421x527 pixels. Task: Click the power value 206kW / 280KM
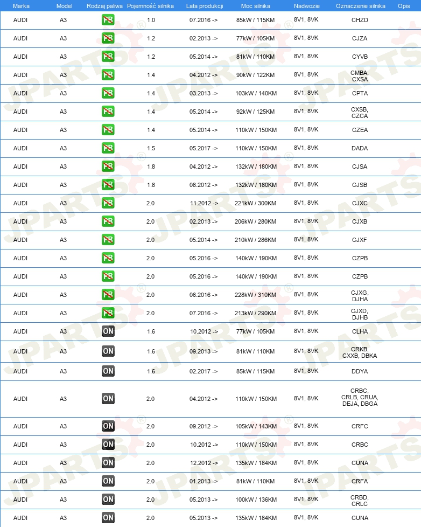[256, 221]
